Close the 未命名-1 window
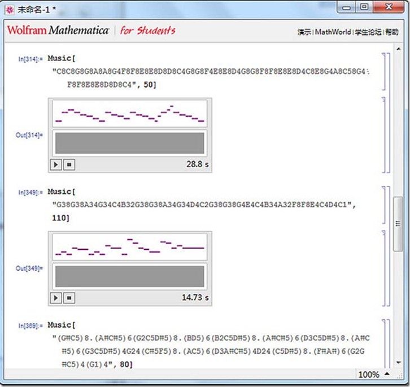The width and height of the screenshot is (410, 387). point(389,7)
